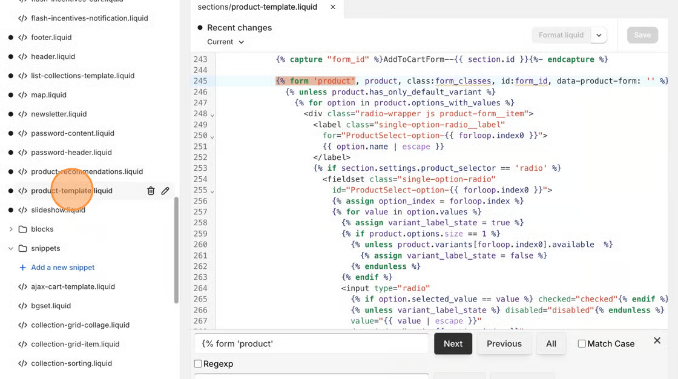The width and height of the screenshot is (678, 379).
Task: Click the blocks folder icon
Action: [23, 229]
